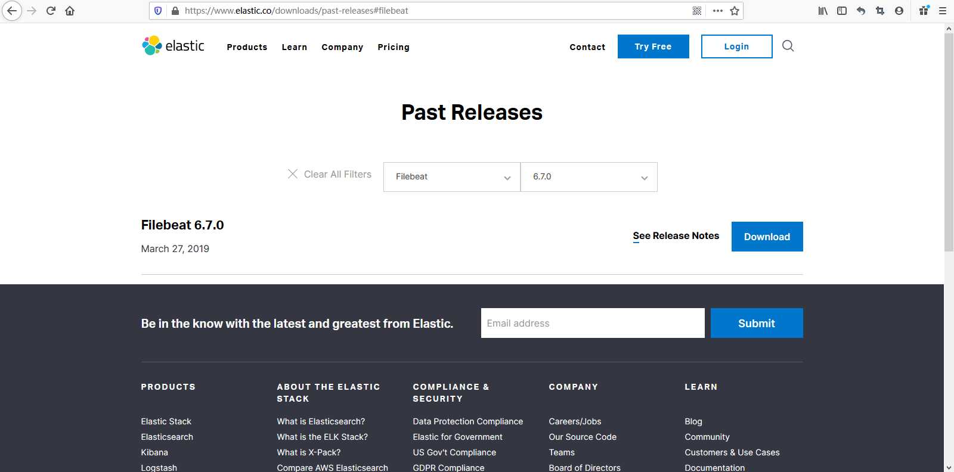The image size is (954, 472).
Task: Click the QR code icon in the address bar
Action: [x=697, y=11]
